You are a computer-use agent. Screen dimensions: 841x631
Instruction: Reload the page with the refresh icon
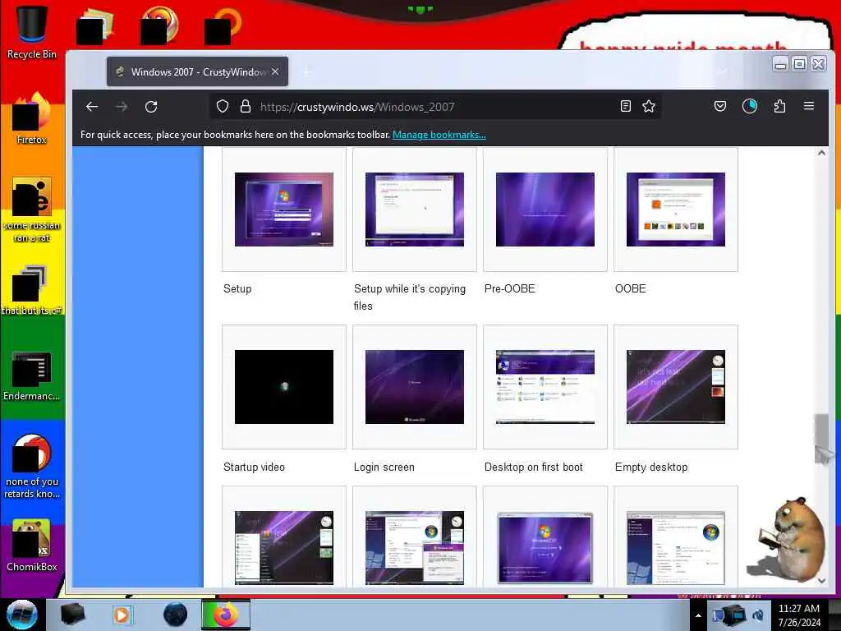pyautogui.click(x=151, y=107)
